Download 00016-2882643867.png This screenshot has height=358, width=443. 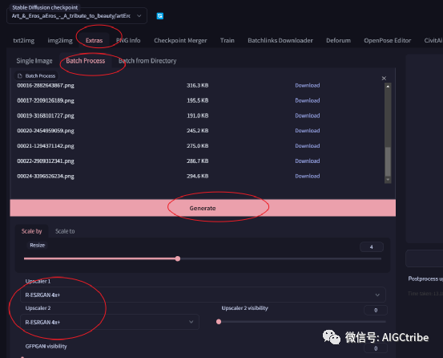click(x=308, y=85)
